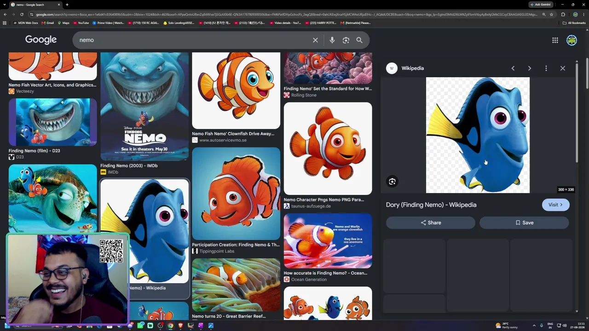Viewport: 589px width, 331px height.
Task: Open the Clownfish Drive Away cartoon thumbnail
Action: point(236,91)
